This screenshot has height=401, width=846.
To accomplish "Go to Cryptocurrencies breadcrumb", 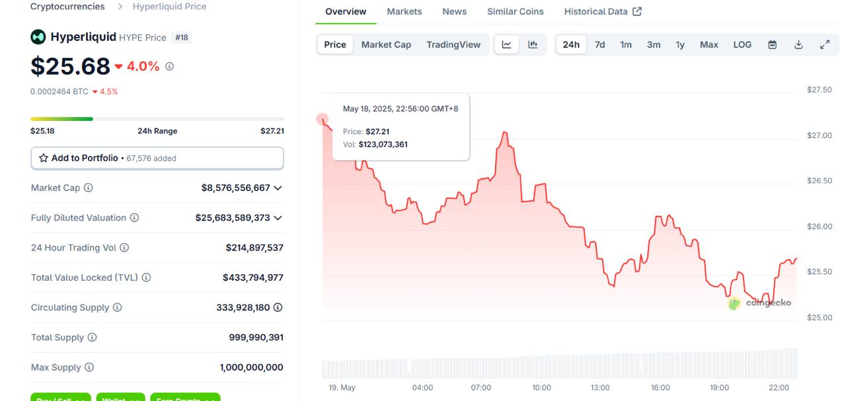I will click(x=67, y=7).
